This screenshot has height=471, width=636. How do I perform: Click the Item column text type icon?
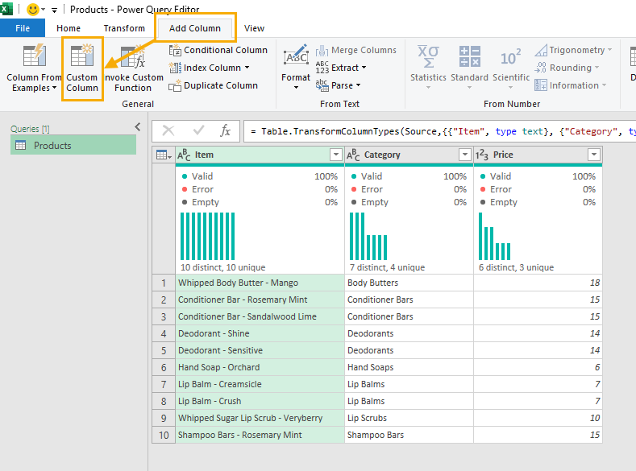(184, 155)
